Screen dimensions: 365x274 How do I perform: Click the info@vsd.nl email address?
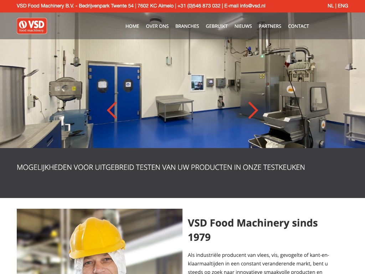tap(253, 6)
